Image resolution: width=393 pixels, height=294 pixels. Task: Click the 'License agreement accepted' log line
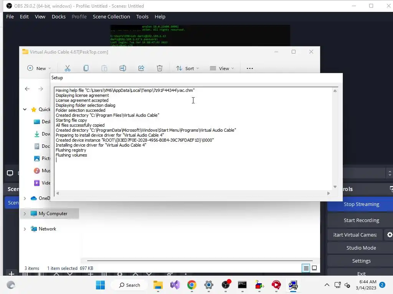(82, 100)
